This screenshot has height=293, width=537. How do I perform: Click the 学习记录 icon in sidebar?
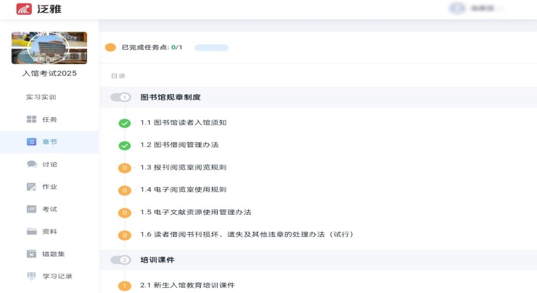[x=31, y=276]
